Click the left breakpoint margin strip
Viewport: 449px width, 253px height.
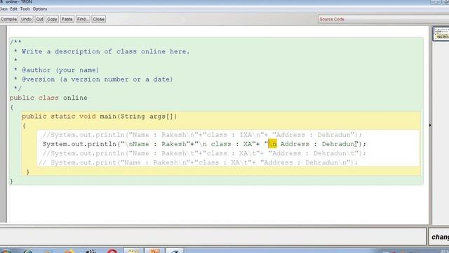click(3, 124)
